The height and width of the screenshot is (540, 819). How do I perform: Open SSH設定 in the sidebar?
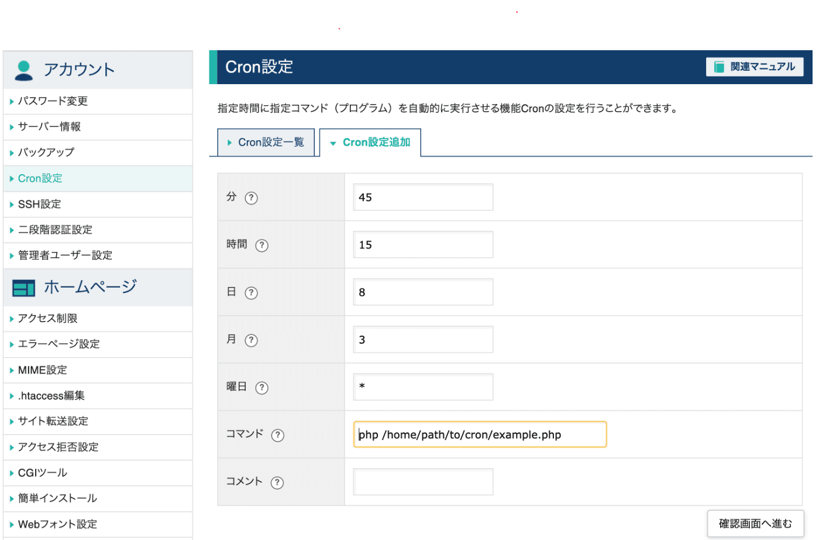tap(98, 204)
